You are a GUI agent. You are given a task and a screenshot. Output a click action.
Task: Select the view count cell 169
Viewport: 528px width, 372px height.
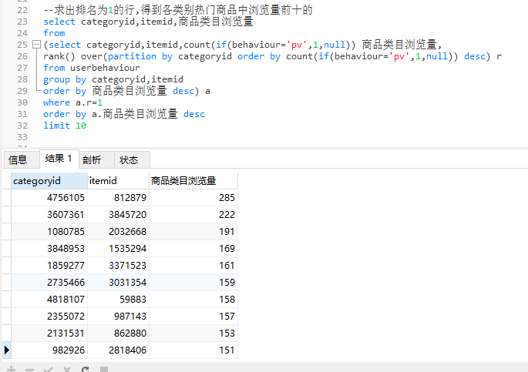point(193,249)
